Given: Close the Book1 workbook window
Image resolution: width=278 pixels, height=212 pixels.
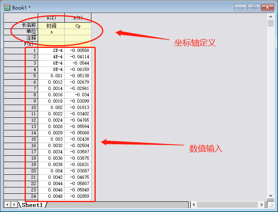Looking at the screenshot, I should coord(267,7).
